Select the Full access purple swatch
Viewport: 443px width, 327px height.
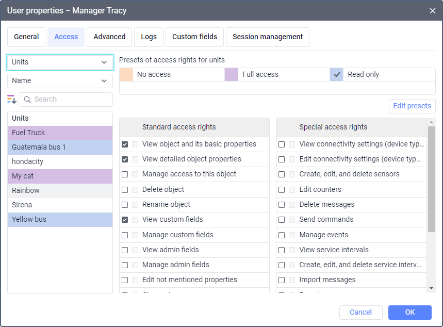(x=231, y=74)
